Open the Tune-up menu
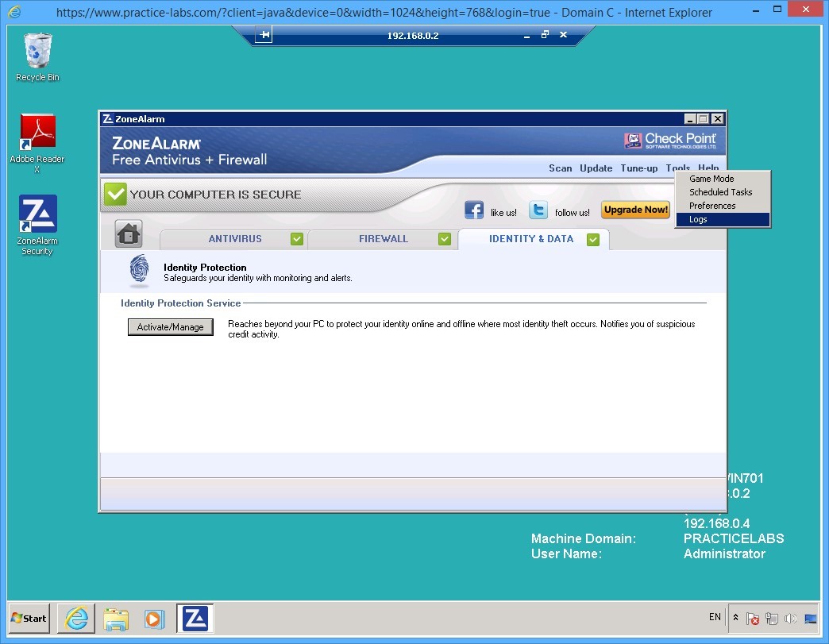The image size is (829, 644). (639, 168)
